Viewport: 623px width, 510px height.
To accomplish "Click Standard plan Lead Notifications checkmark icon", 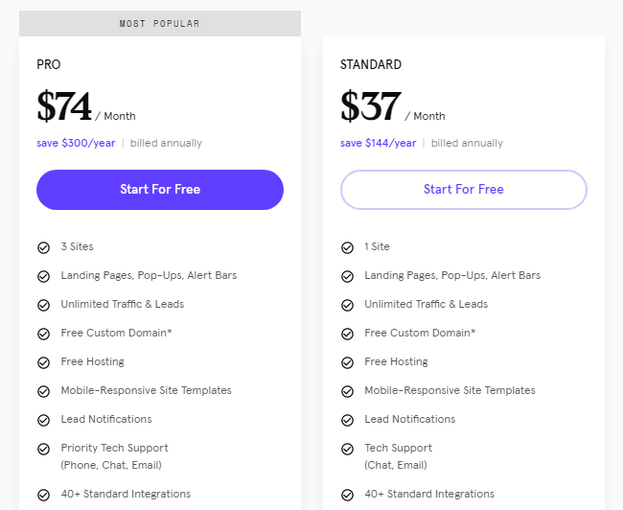I will [347, 420].
